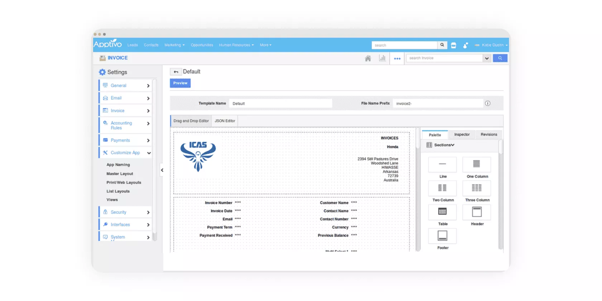Expand the Accounting Rules section
Viewport: 602px width, 301px height.
coord(125,125)
